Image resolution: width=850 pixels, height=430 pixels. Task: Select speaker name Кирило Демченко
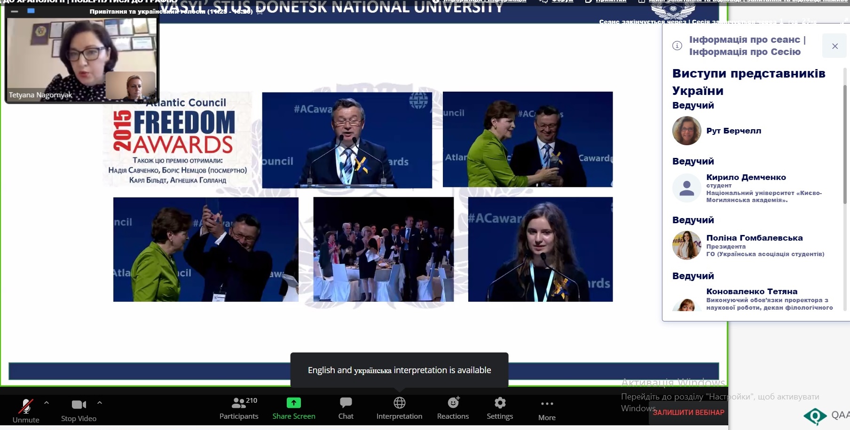click(x=746, y=177)
